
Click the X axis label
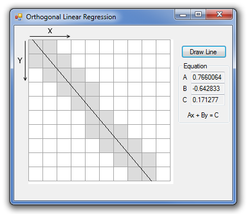(x=50, y=31)
